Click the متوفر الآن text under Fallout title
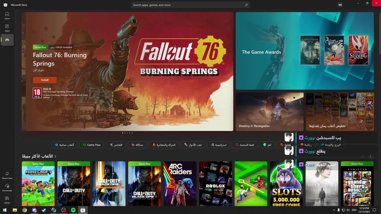381x214 pixels. pyautogui.click(x=39, y=70)
